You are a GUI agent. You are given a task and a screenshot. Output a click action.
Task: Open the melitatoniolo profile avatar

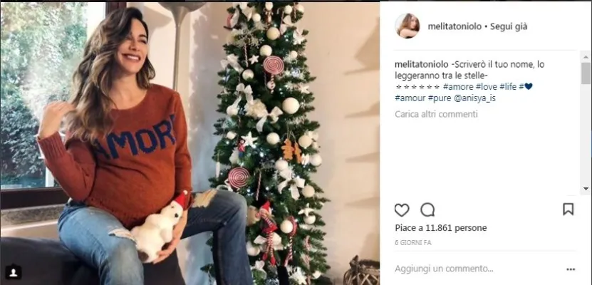pyautogui.click(x=407, y=26)
